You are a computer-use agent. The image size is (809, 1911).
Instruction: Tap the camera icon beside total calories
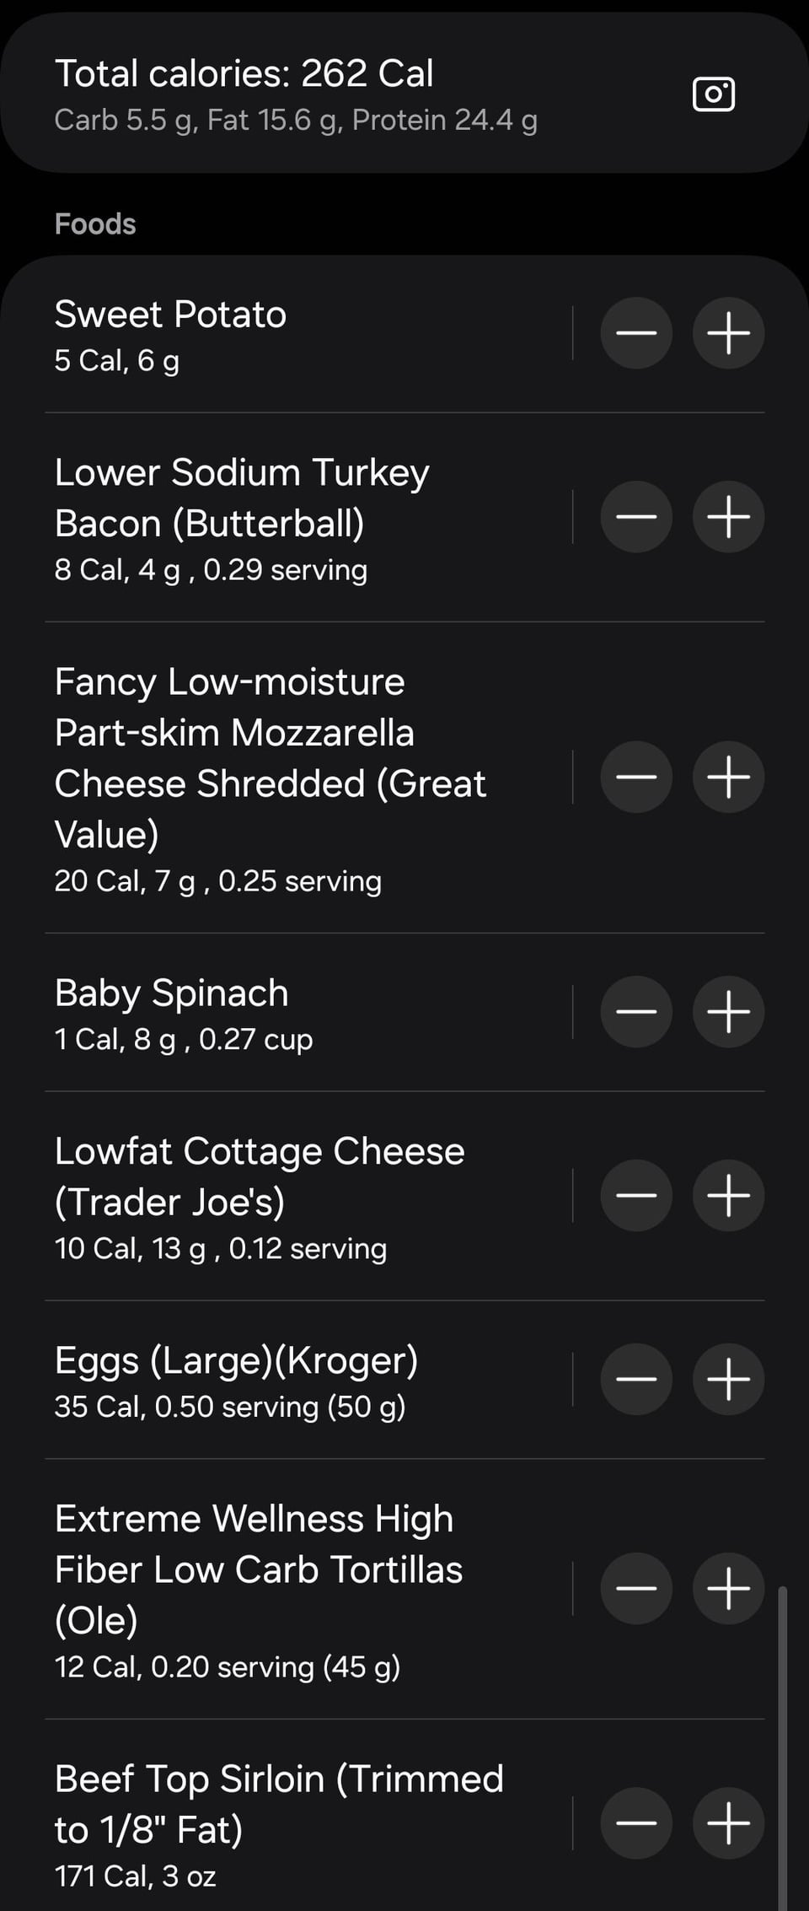tap(714, 94)
